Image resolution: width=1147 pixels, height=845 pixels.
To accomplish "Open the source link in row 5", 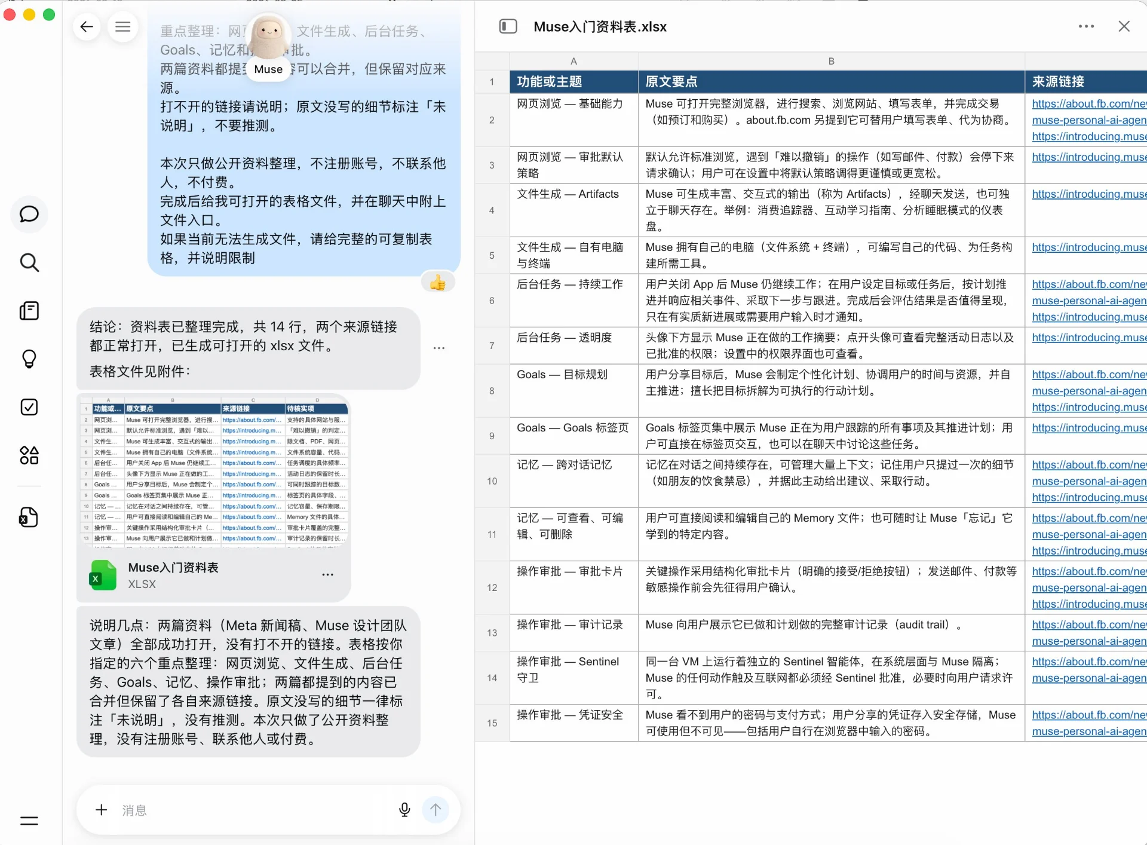I will coord(1089,247).
